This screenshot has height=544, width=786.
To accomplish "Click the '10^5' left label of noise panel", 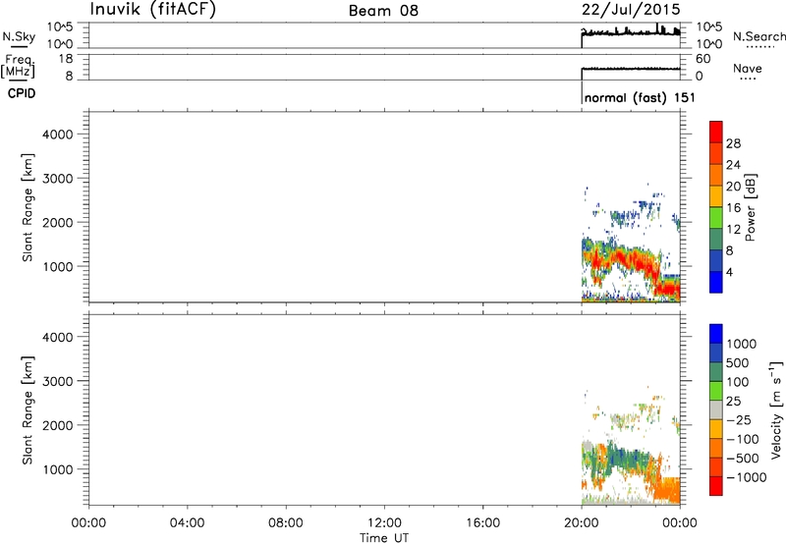I will tap(60, 27).
